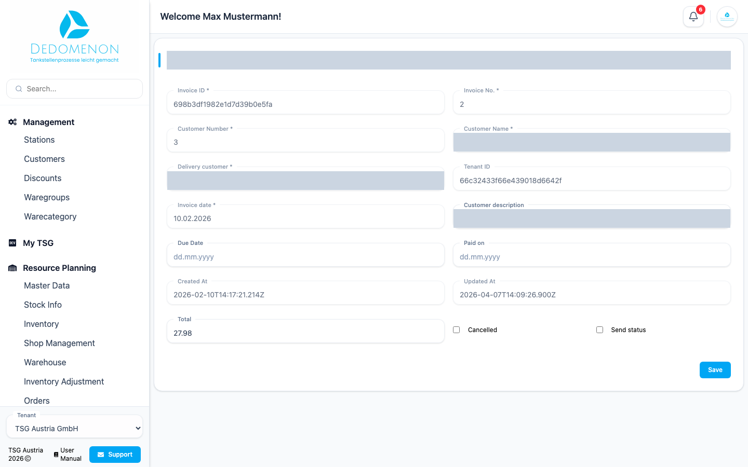Click the My TSG dev icon
This screenshot has width=748, height=467.
(12, 243)
